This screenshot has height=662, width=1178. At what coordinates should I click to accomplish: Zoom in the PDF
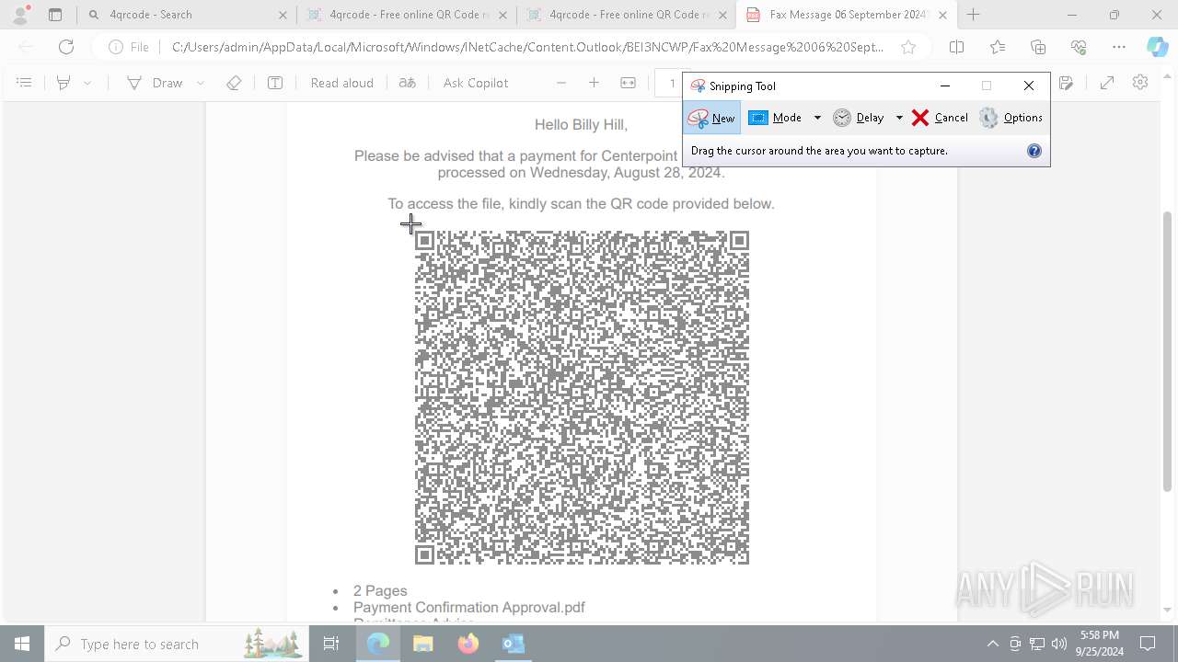tap(595, 83)
